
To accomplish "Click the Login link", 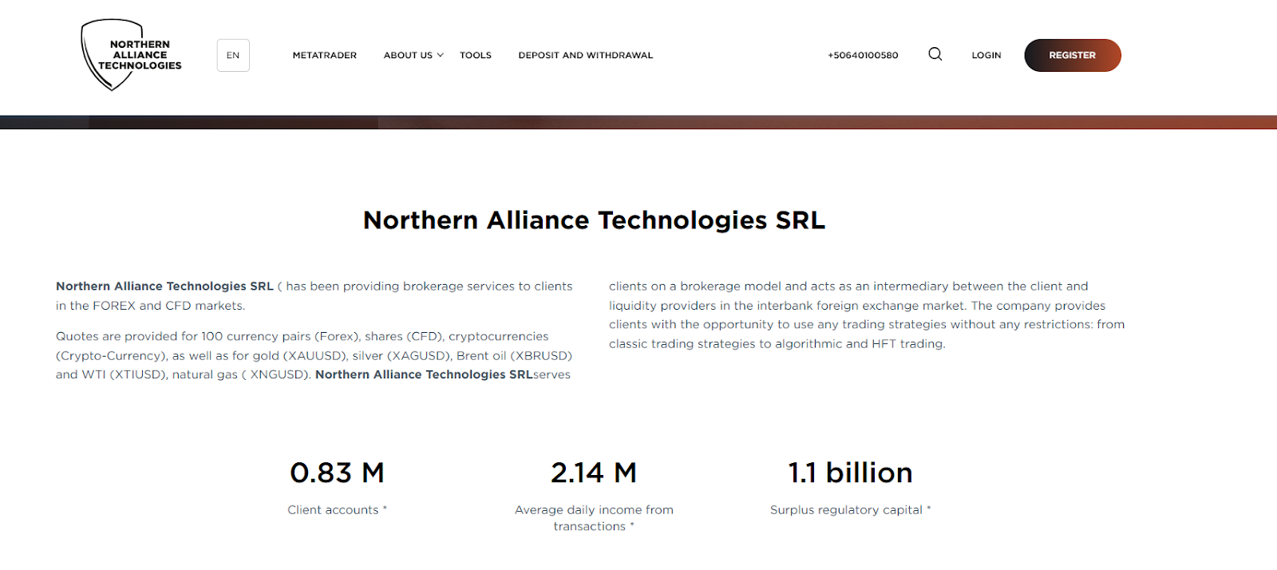I will tap(986, 55).
